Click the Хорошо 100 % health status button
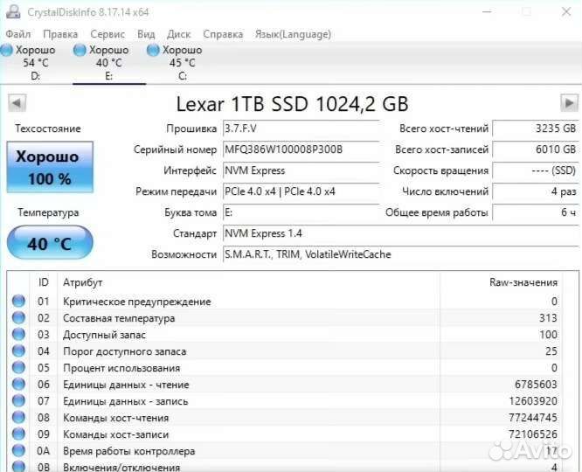 coord(50,167)
